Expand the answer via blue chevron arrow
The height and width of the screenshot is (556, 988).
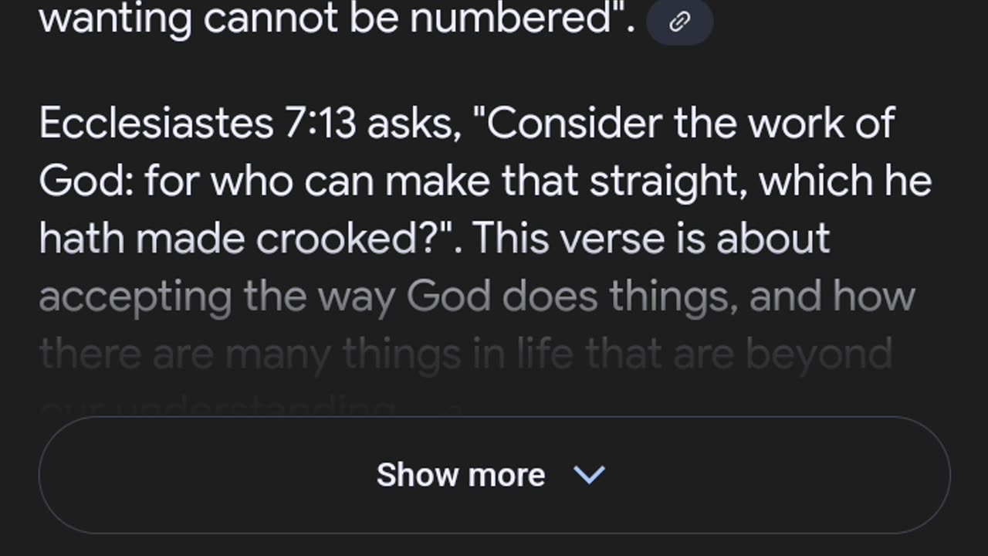[590, 475]
